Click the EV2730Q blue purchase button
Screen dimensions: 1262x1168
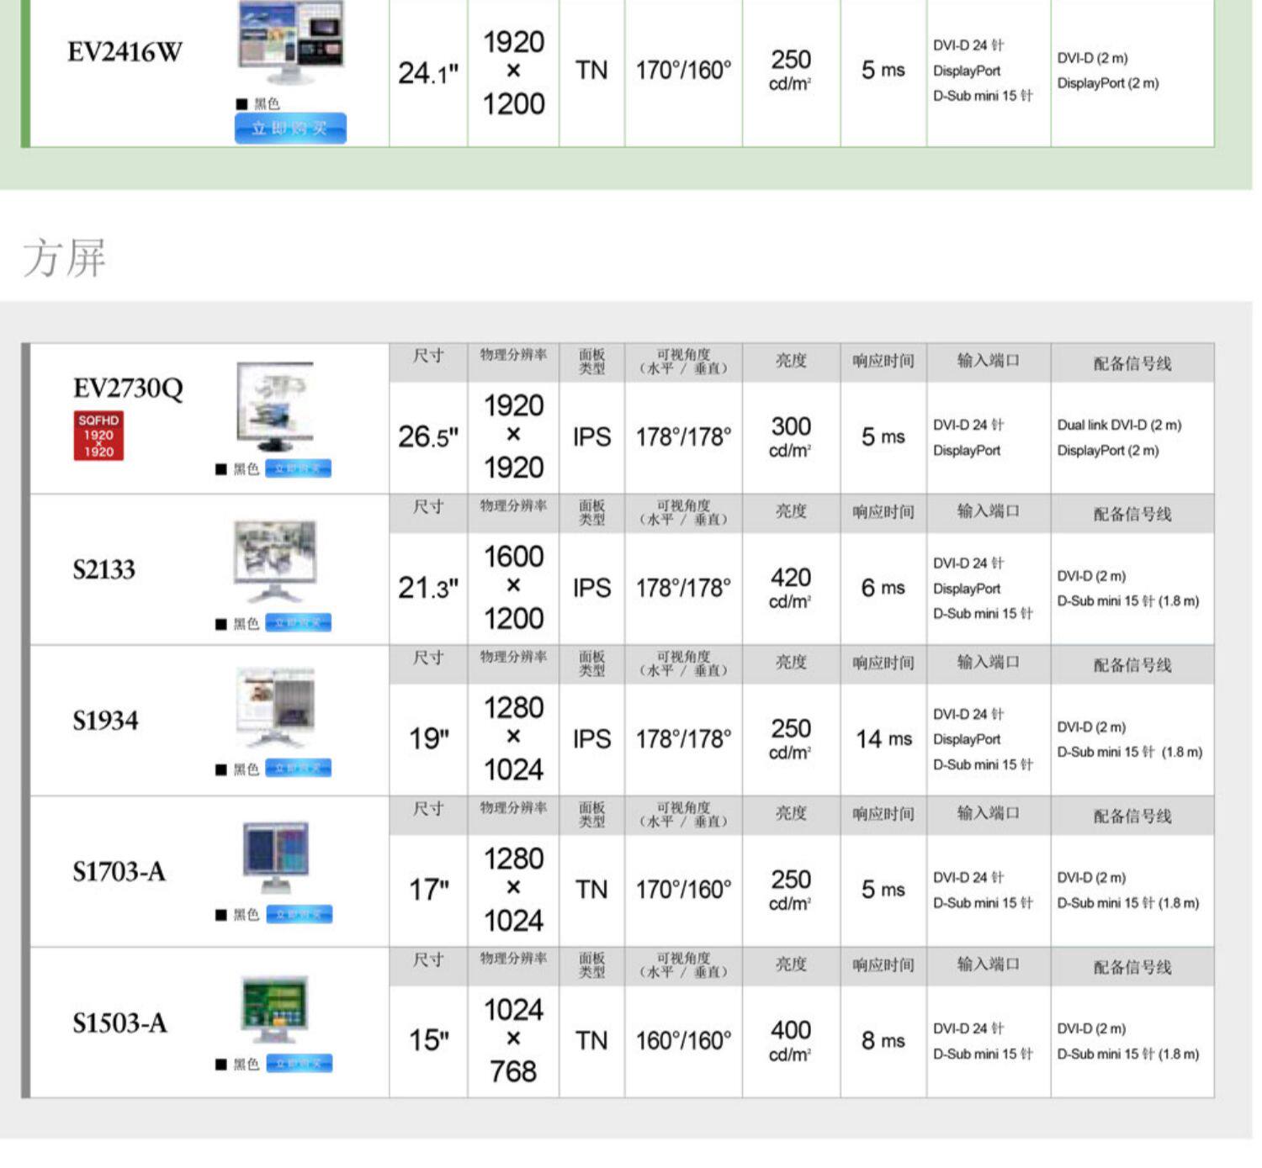[298, 468]
